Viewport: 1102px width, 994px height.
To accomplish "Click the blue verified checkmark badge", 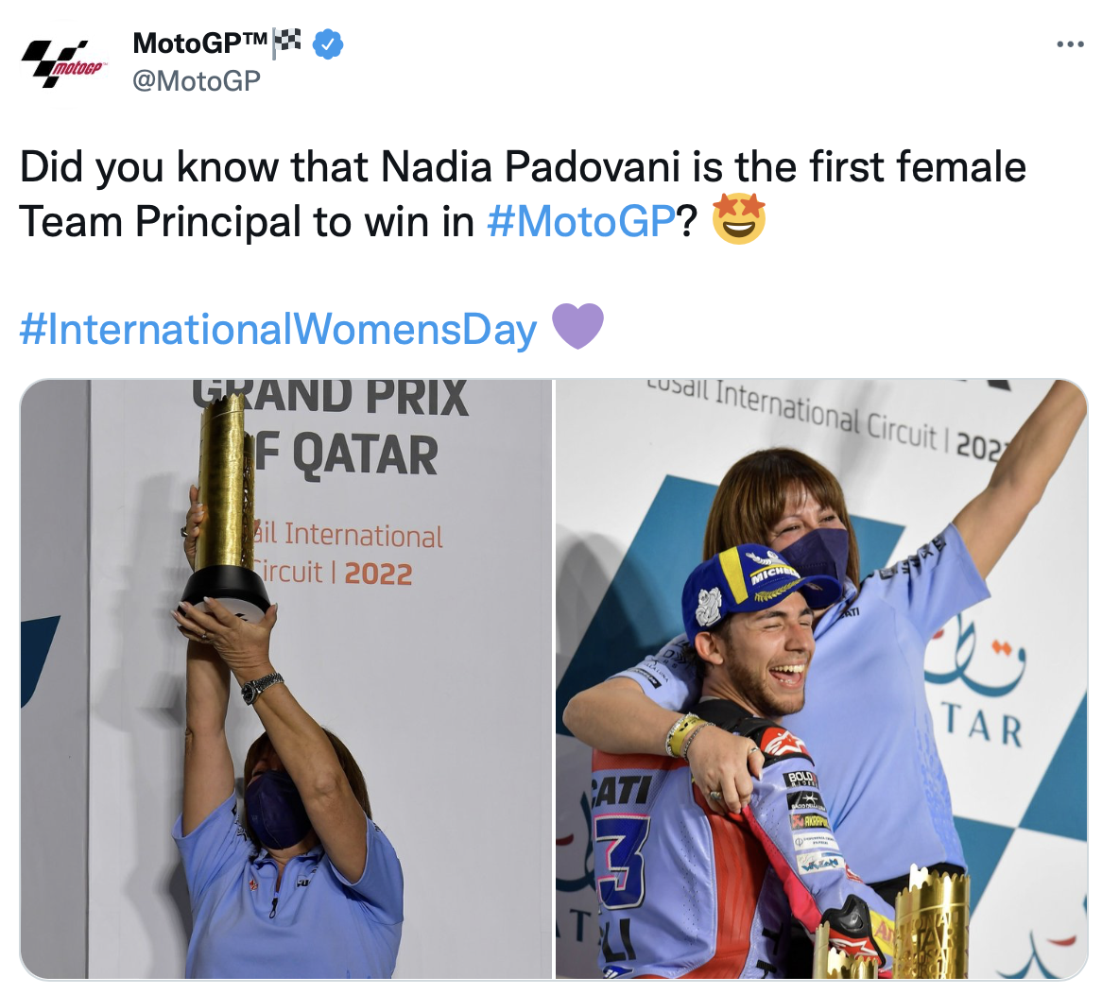I will pos(327,43).
